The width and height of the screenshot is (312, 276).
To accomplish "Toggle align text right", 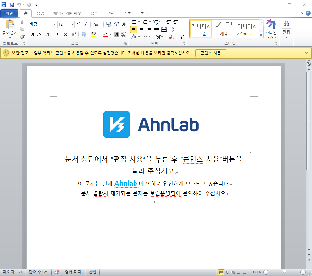I will (149, 29).
